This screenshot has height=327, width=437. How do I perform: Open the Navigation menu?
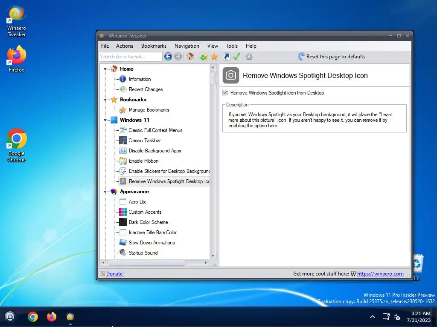187,46
